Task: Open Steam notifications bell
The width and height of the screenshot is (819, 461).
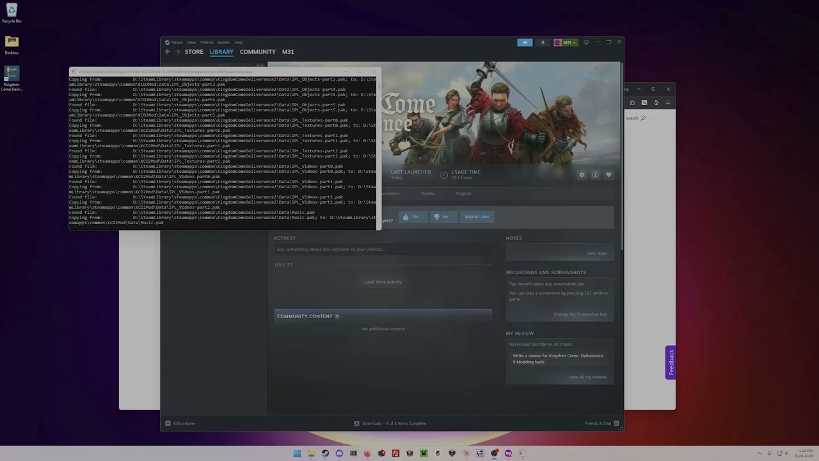Action: click(543, 42)
